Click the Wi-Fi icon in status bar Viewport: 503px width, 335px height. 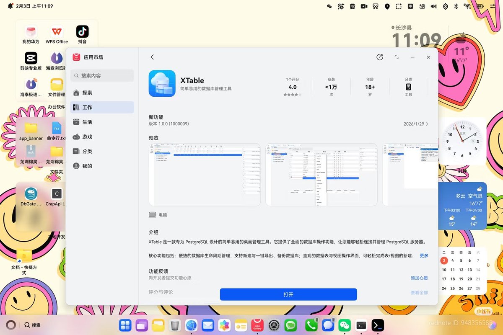tap(467, 6)
